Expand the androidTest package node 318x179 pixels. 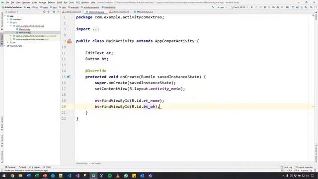click(x=11, y=36)
